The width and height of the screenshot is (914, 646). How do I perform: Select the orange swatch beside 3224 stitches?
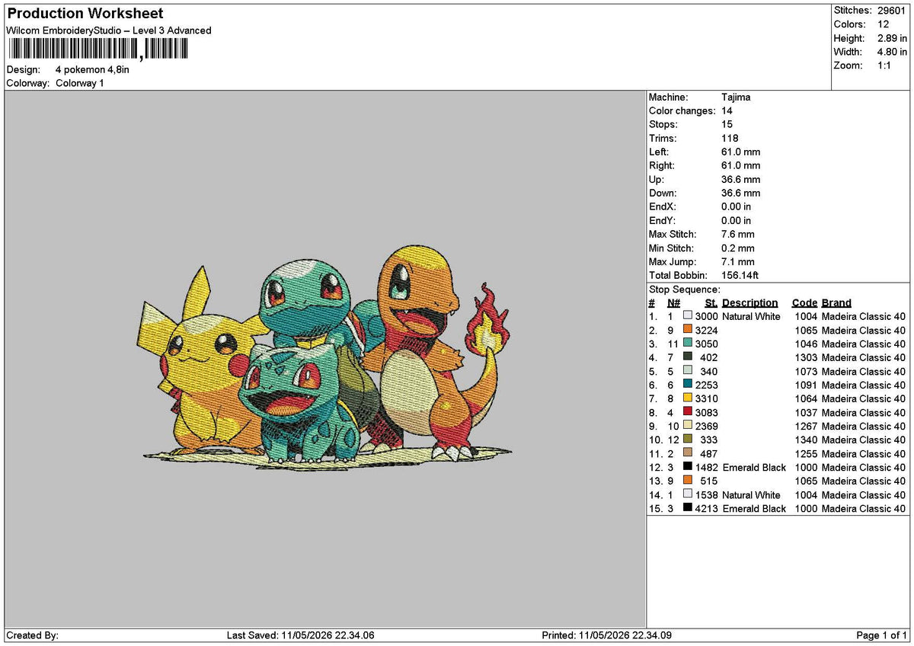(x=688, y=330)
